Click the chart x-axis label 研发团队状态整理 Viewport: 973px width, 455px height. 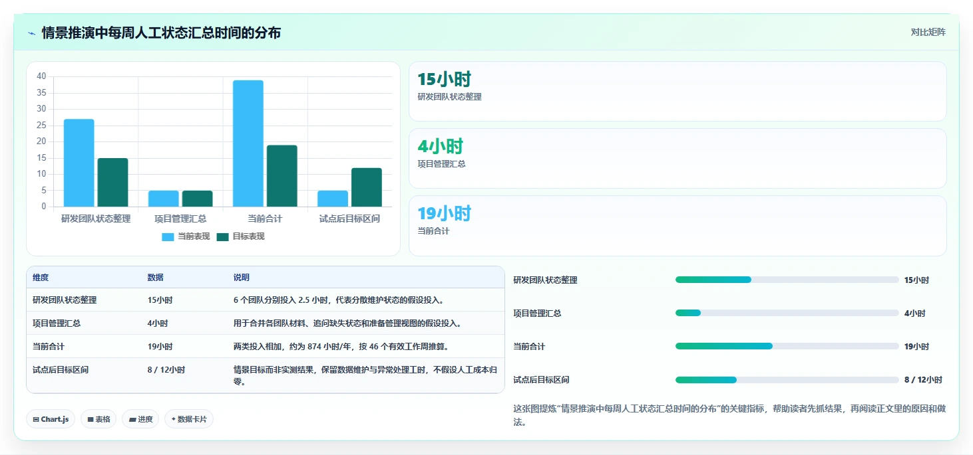click(96, 219)
